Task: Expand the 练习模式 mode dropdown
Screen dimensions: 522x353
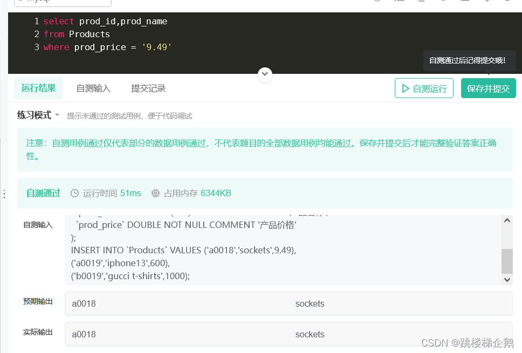Action: (x=38, y=115)
